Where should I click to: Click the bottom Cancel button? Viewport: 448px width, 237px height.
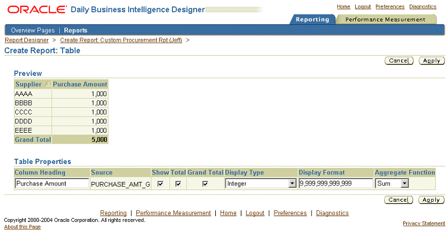(398, 200)
